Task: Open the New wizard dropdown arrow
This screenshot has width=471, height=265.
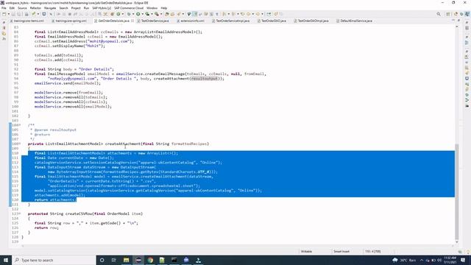Action: [x=8, y=14]
